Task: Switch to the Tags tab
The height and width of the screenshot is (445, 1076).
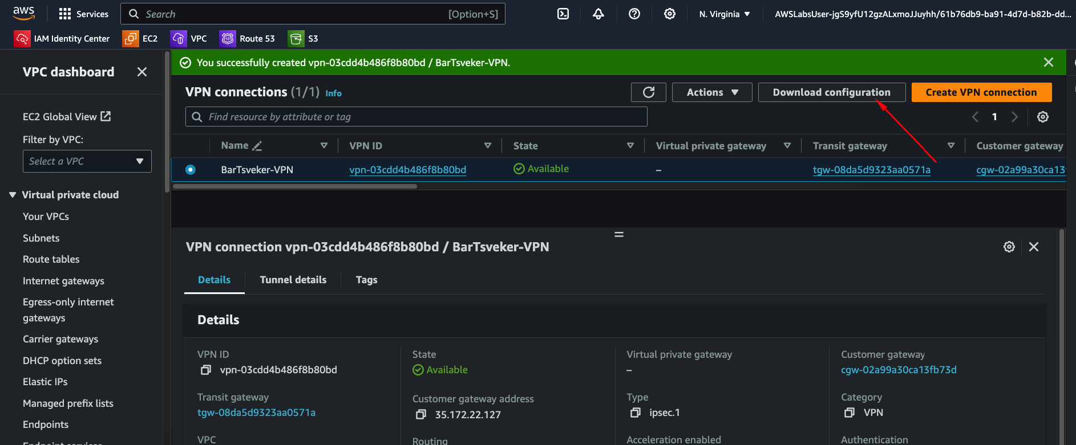Action: pos(366,280)
